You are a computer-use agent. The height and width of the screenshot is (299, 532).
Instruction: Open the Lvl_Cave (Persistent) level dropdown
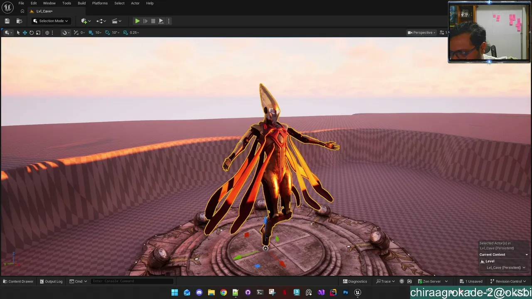click(506, 267)
